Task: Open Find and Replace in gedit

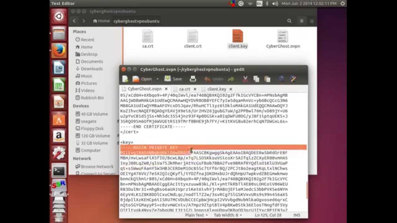Action: (x=293, y=79)
